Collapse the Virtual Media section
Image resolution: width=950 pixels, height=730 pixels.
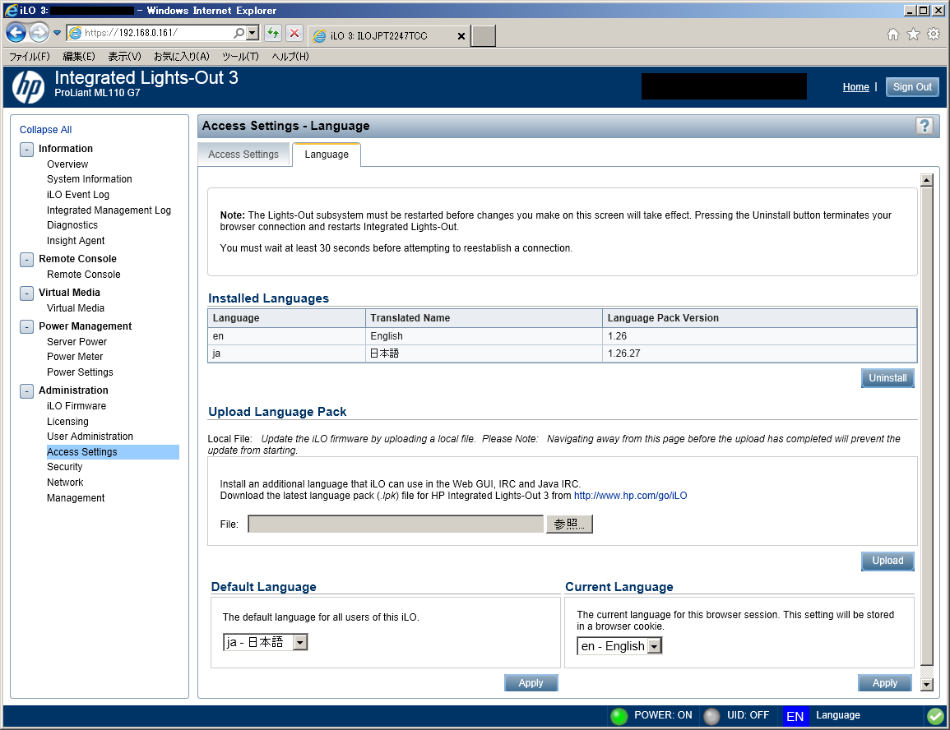(26, 293)
